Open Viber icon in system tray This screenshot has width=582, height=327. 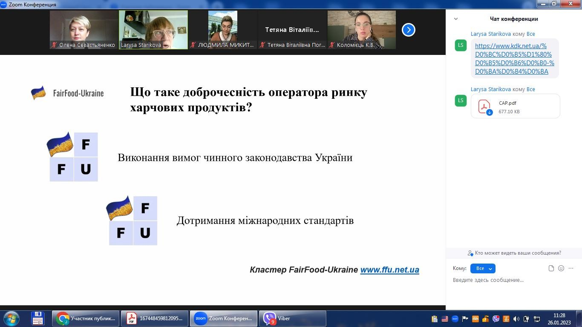point(496,318)
